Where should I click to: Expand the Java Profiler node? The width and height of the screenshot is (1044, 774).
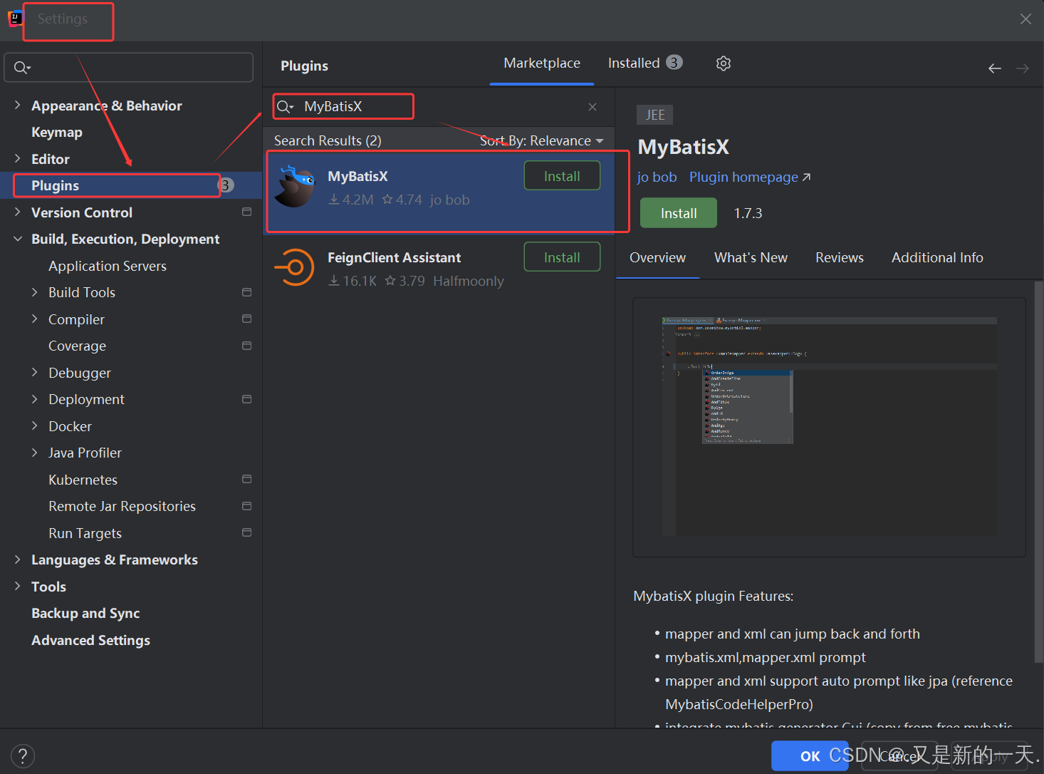34,453
